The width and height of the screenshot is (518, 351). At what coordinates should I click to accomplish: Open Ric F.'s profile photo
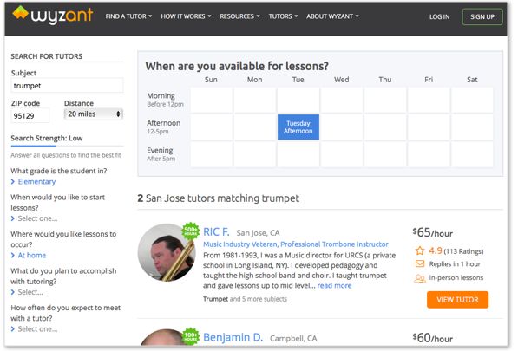pos(167,252)
